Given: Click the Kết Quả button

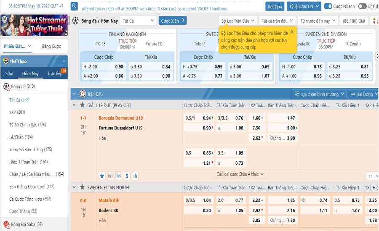Looking at the screenshot, I should 275,6.
